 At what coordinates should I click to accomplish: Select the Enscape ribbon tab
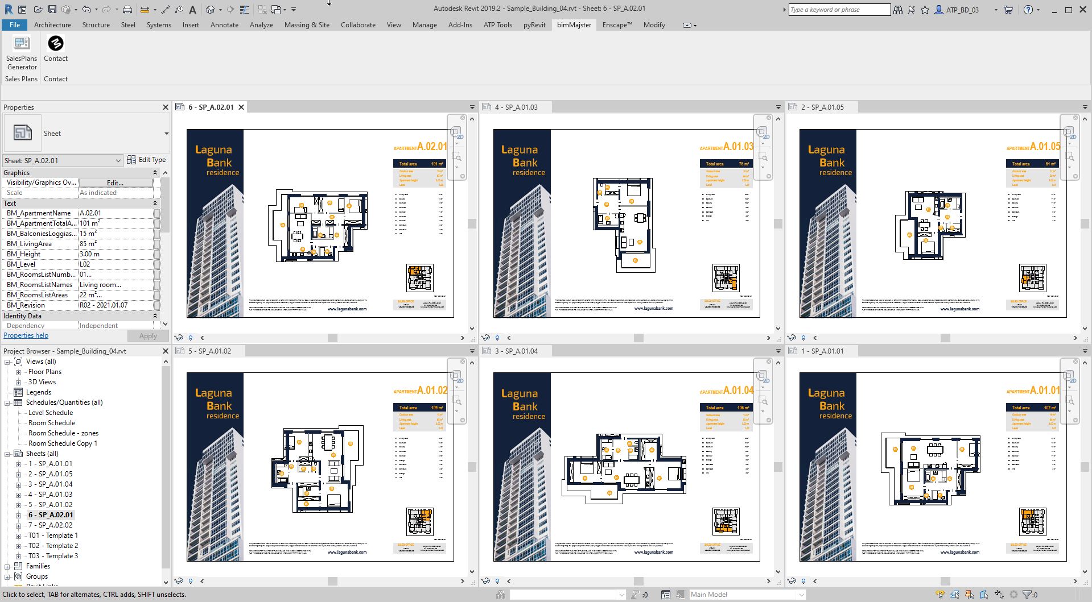617,25
